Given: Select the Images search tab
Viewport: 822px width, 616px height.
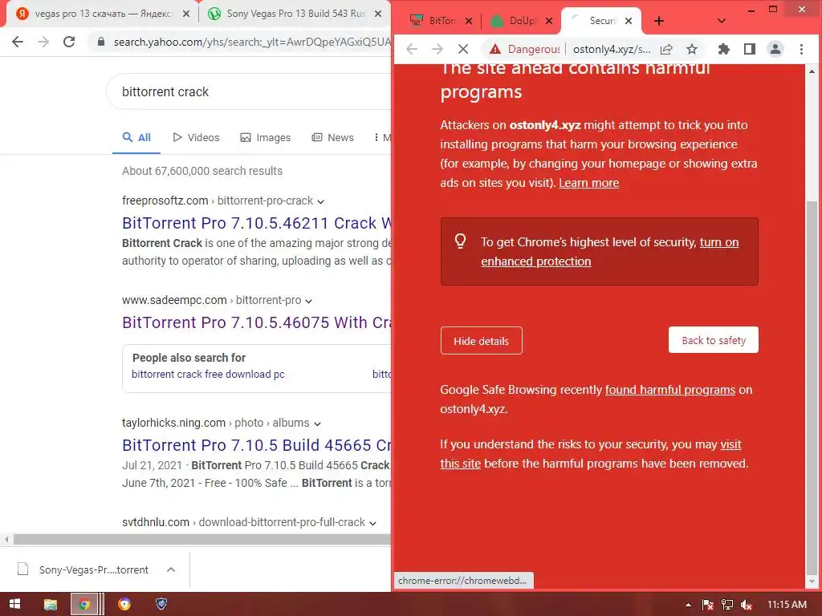Looking at the screenshot, I should pyautogui.click(x=265, y=138).
